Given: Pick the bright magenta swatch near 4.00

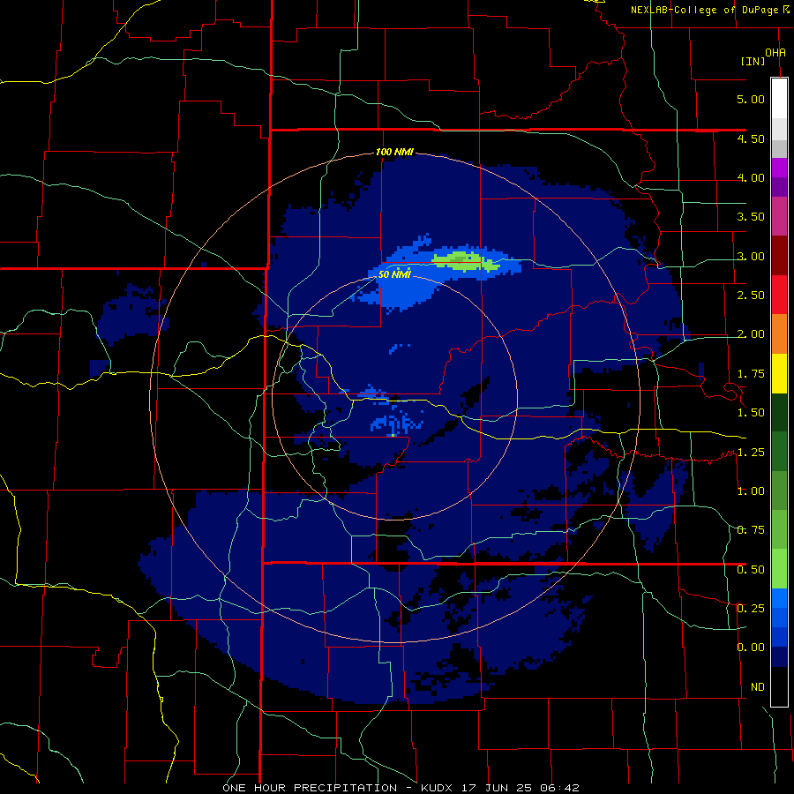Looking at the screenshot, I should click(x=779, y=168).
